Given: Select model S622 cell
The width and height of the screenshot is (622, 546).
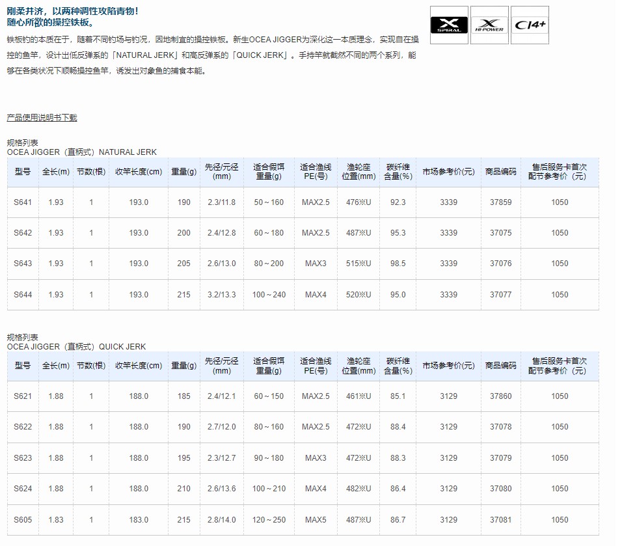Looking at the screenshot, I should [x=23, y=427].
